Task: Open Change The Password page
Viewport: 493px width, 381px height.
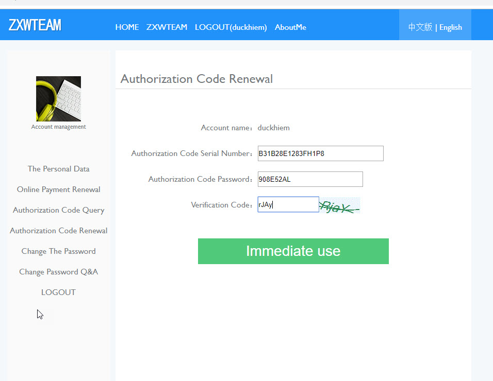Action: 58,251
